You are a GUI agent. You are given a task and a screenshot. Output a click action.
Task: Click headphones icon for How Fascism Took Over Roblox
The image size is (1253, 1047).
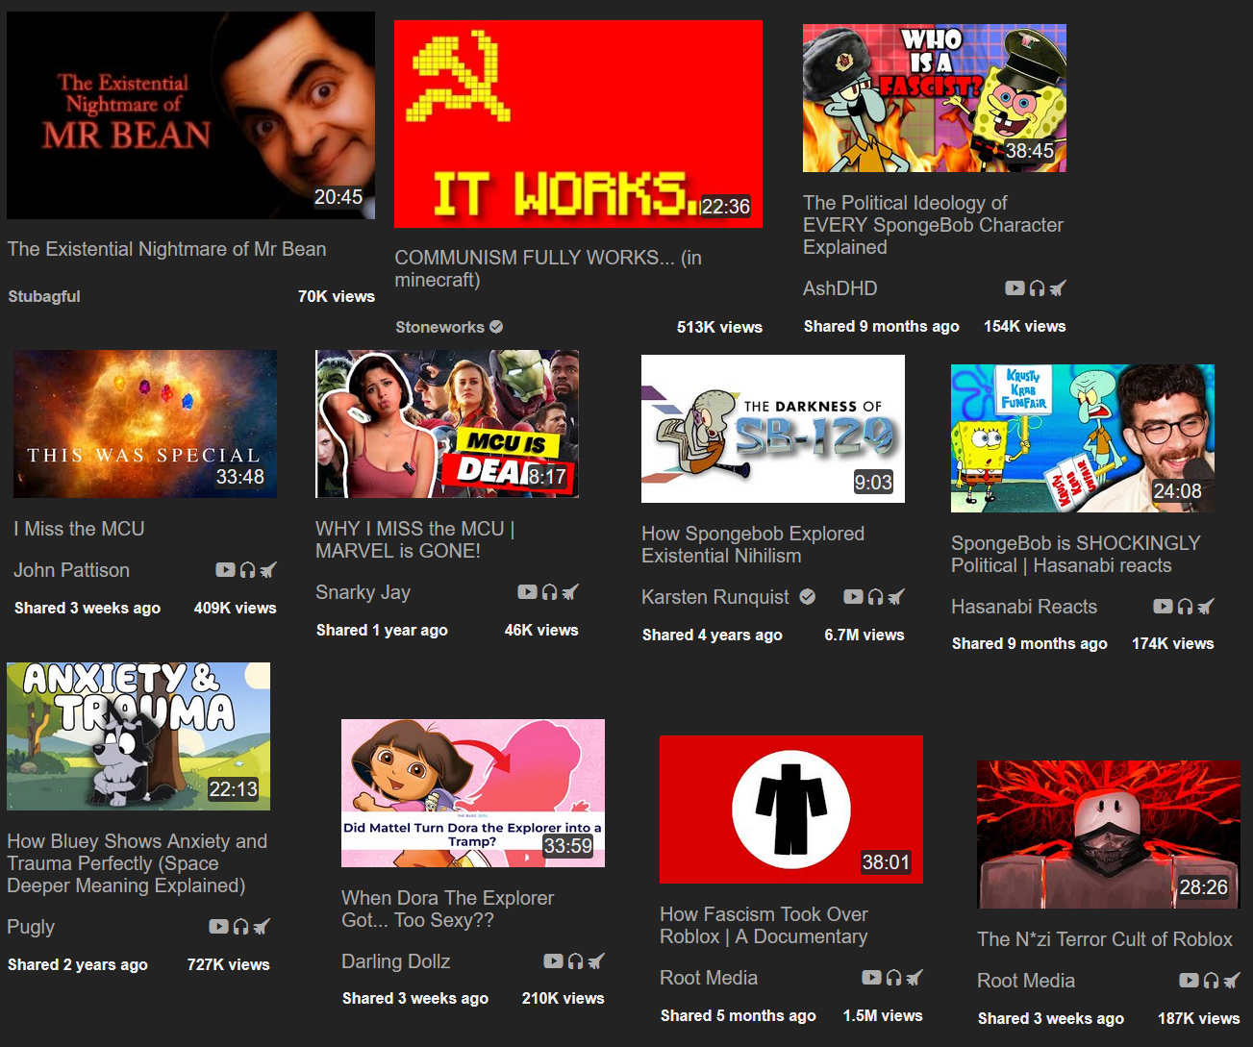(x=893, y=977)
